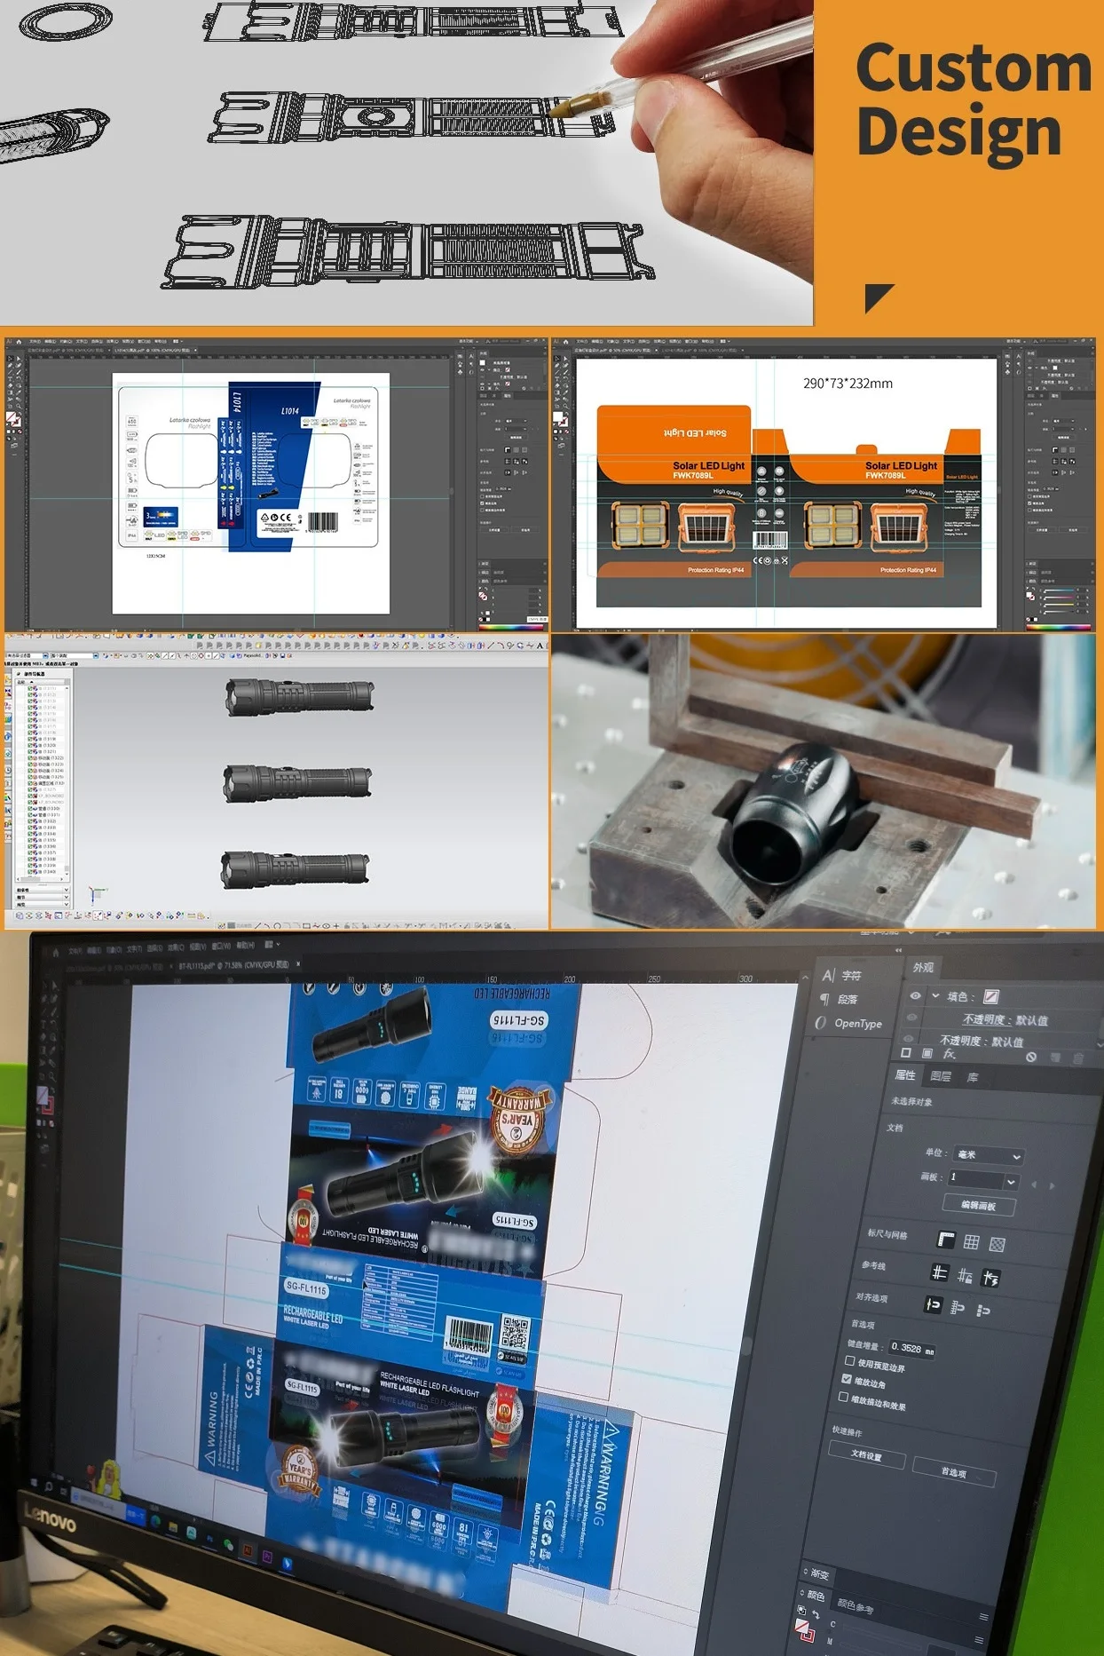Open the 文件(F) menu
The image size is (1104, 1656).
76,950
